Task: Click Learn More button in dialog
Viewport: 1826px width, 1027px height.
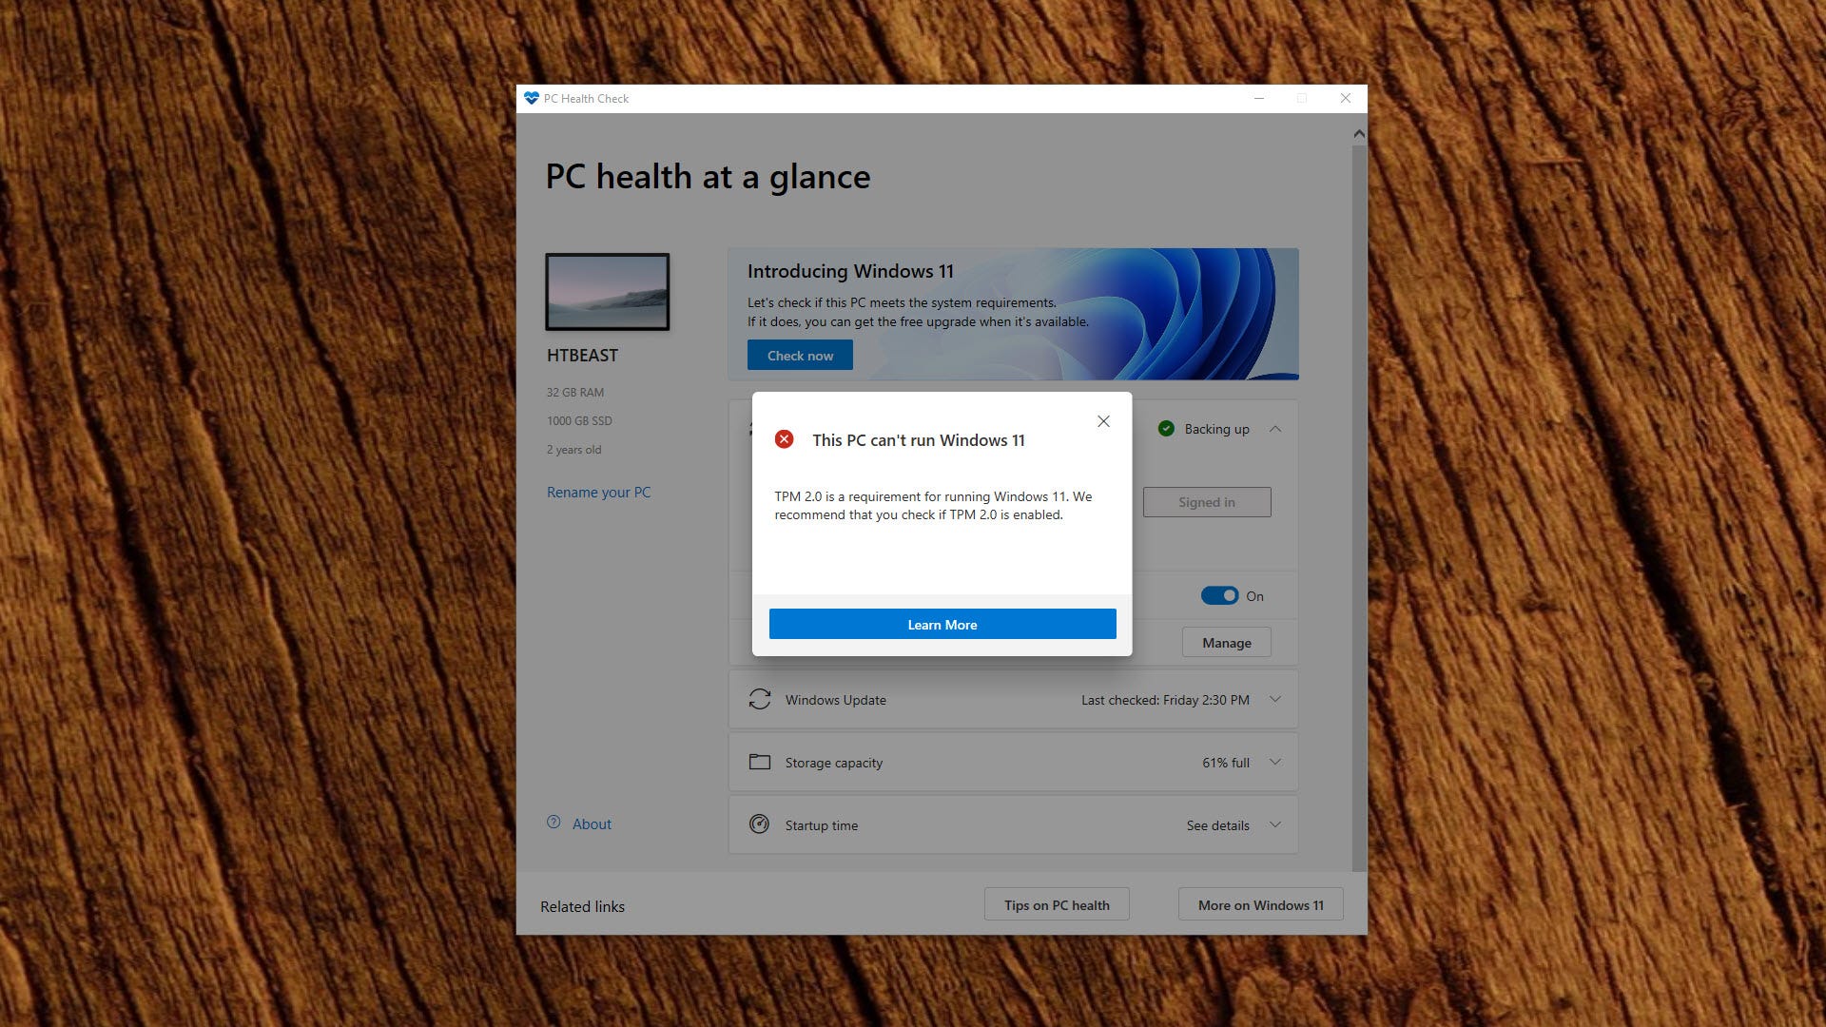Action: [942, 625]
